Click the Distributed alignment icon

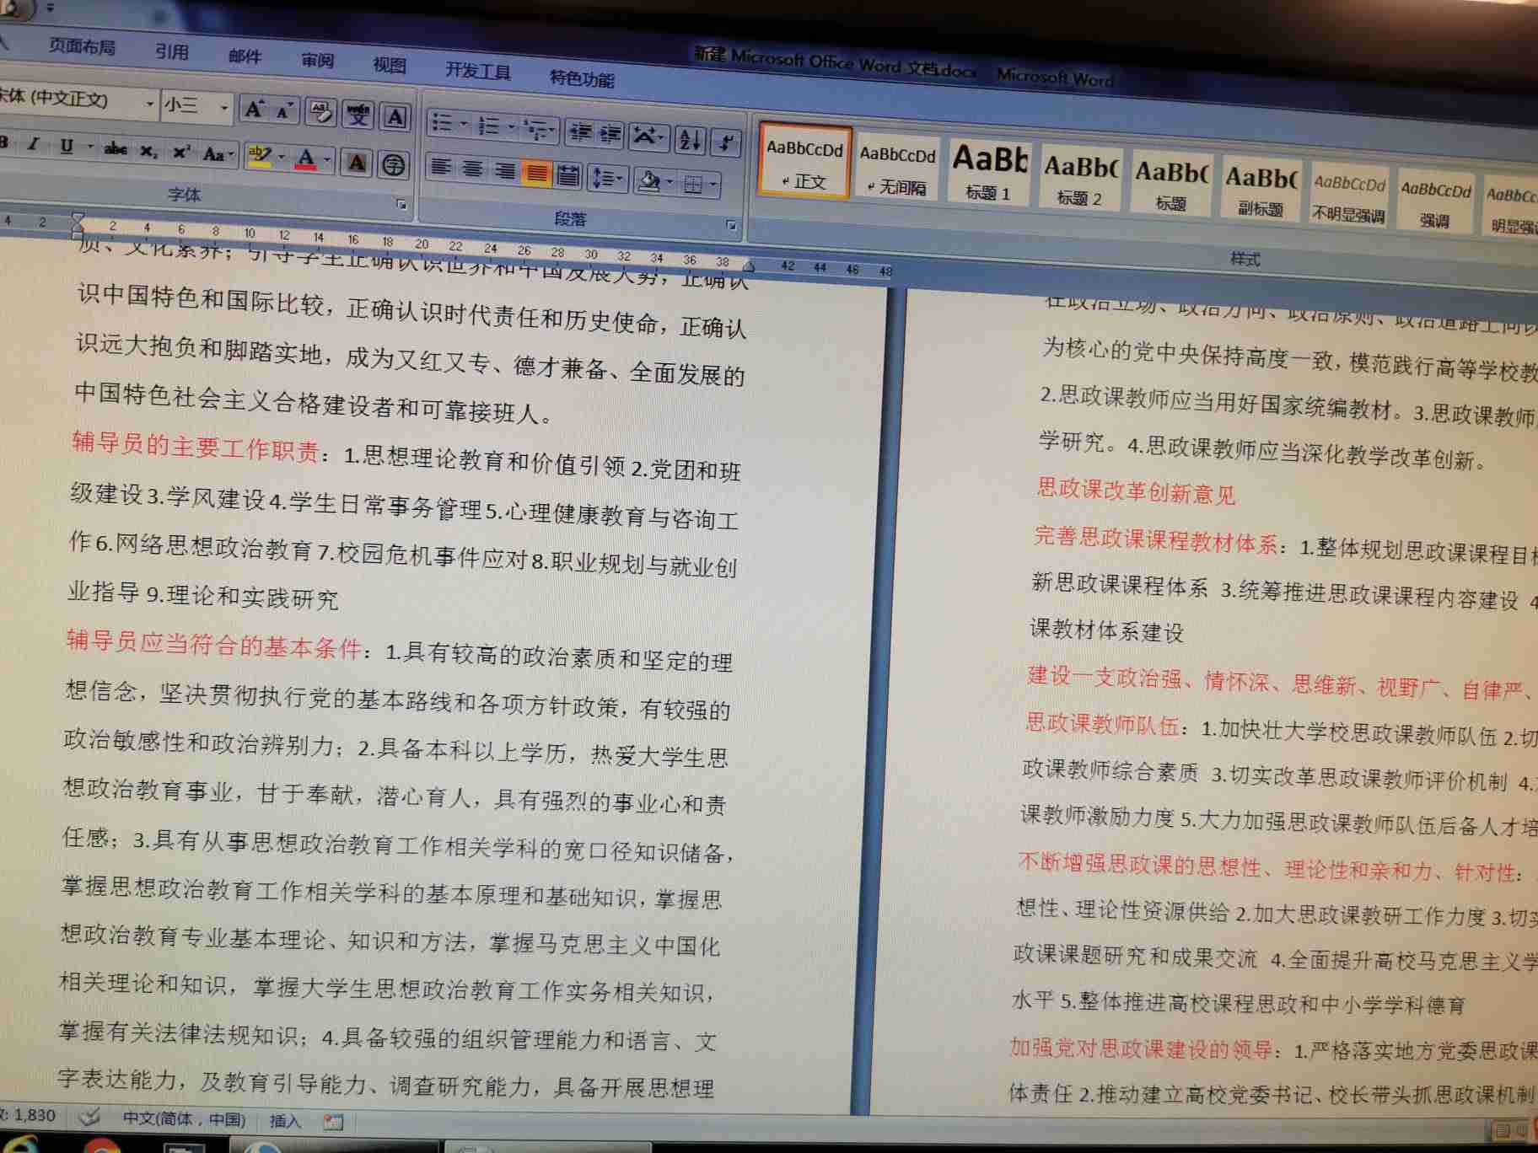pos(569,175)
